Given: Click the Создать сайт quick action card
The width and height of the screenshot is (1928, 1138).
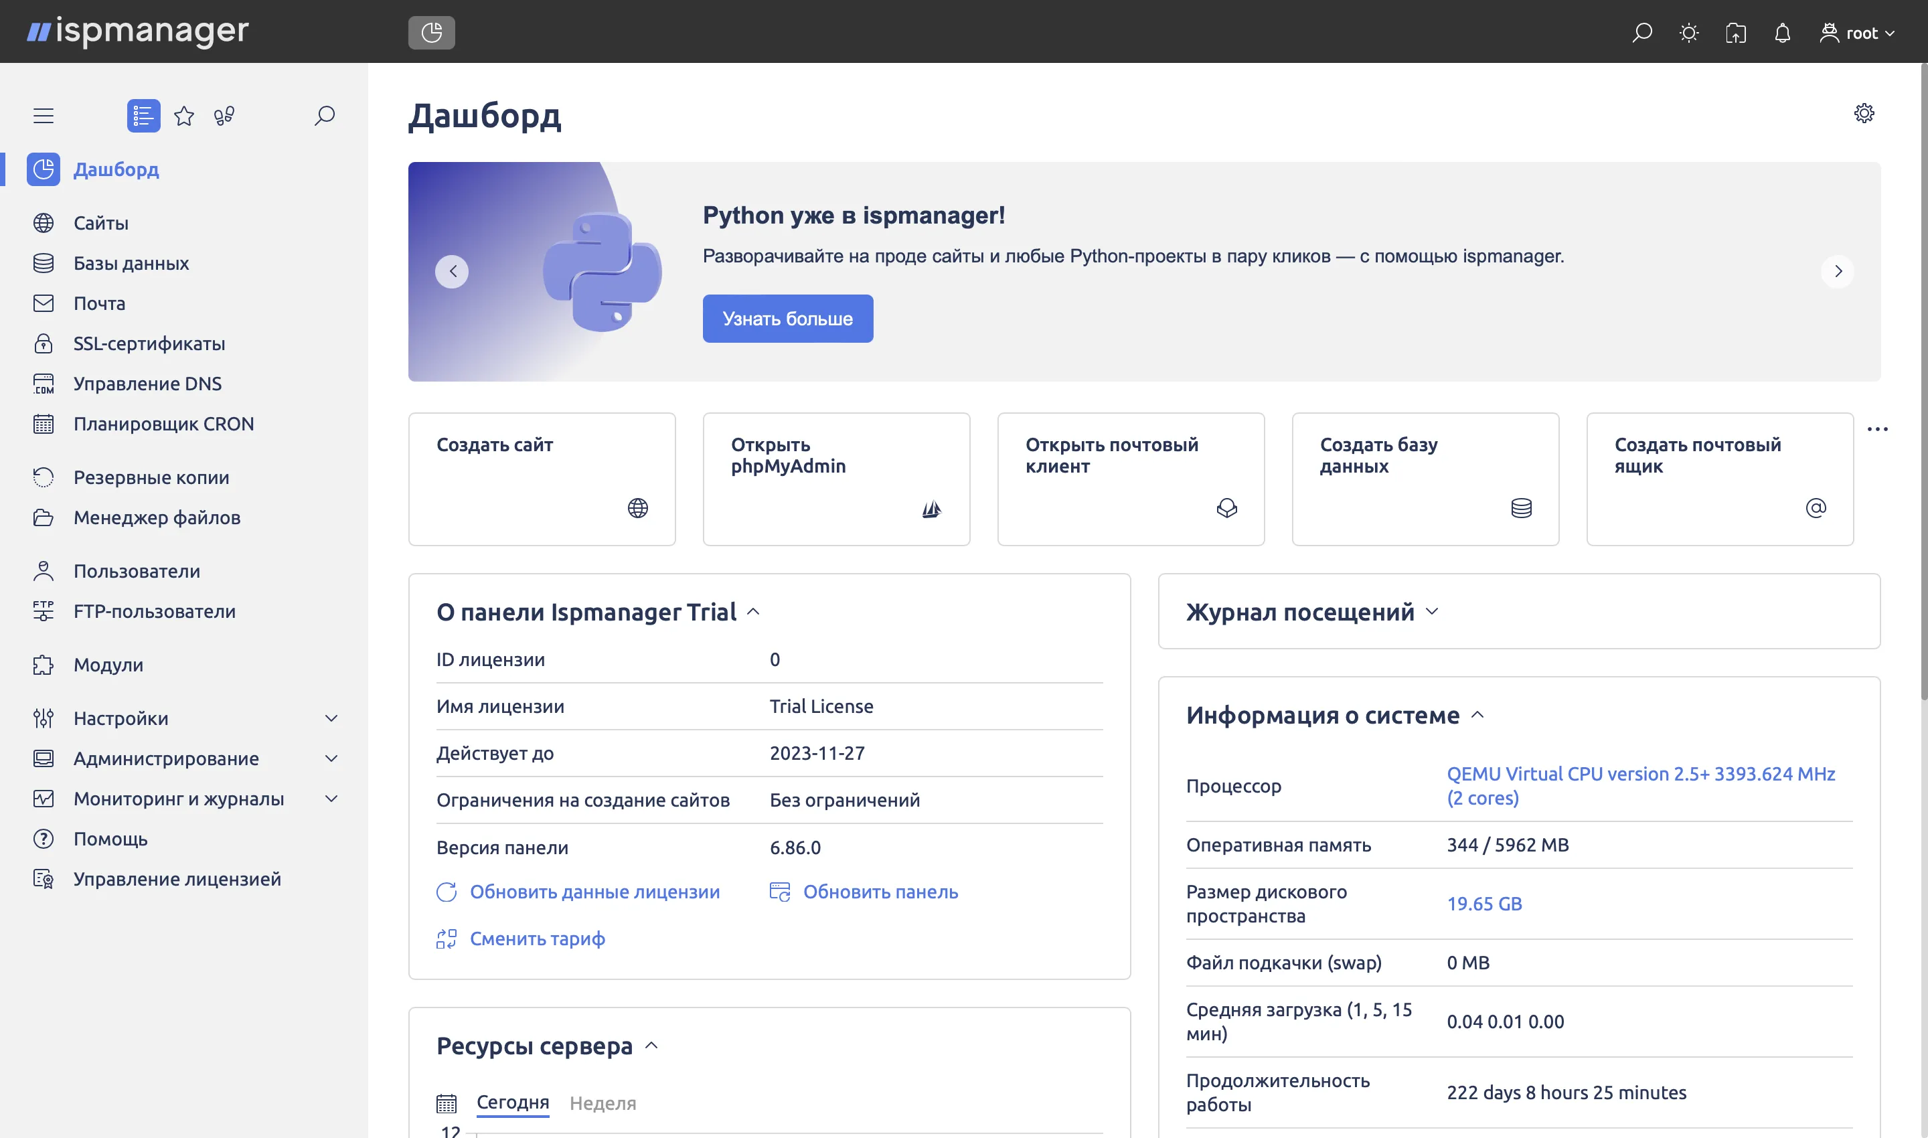Looking at the screenshot, I should (x=542, y=479).
